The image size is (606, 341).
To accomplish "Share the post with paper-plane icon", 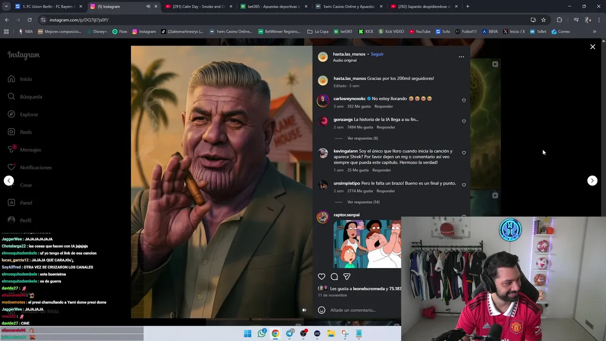I will [x=347, y=277].
